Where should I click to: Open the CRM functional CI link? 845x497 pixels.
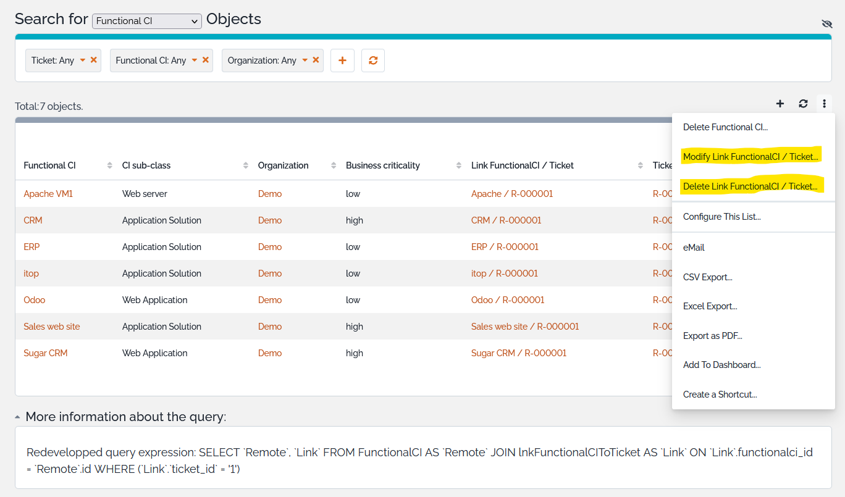tap(33, 220)
